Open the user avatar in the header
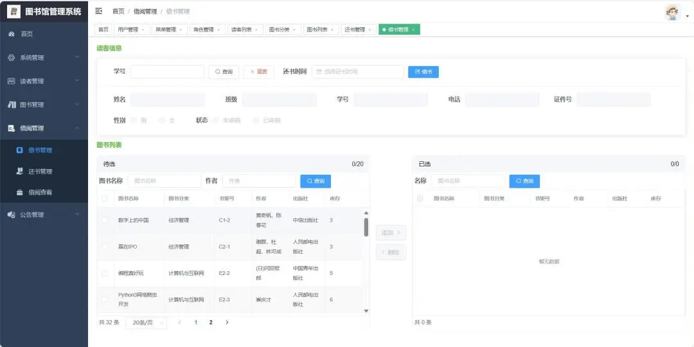694x347 pixels. tap(672, 12)
